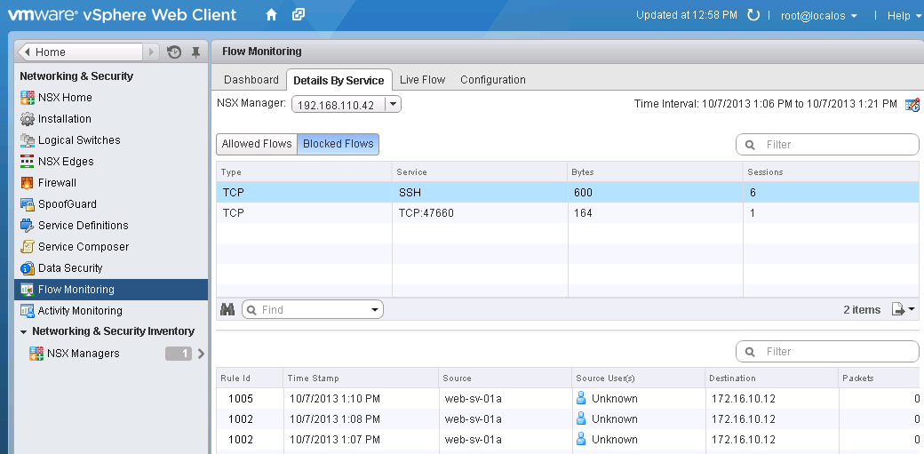Show Allowed Flows
The height and width of the screenshot is (454, 924).
click(x=257, y=144)
